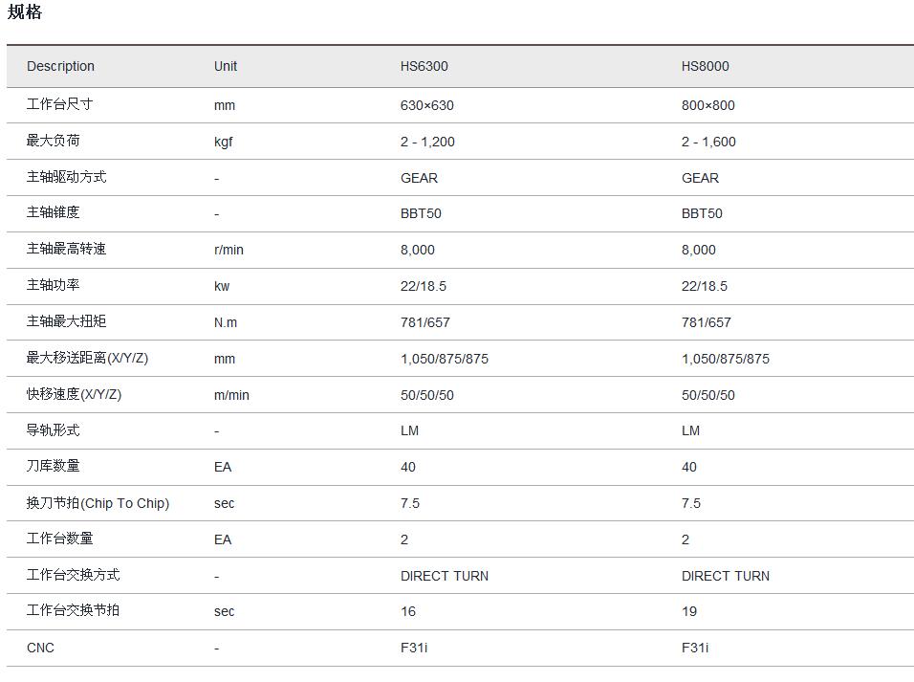Click the 19 pallet change time value

click(689, 611)
